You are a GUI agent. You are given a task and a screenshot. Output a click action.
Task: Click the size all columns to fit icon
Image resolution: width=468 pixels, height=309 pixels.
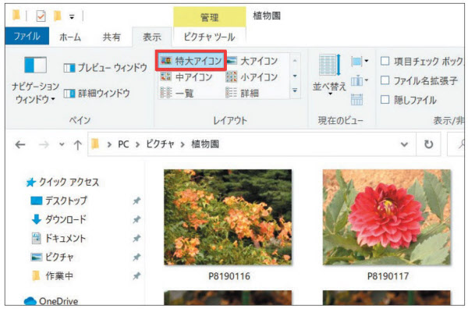coord(356,99)
